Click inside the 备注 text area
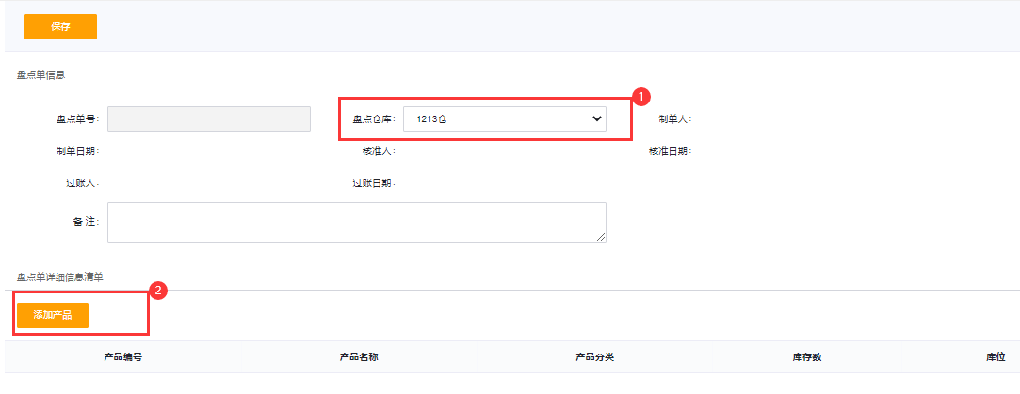Screen dimensions: 1020x394 [356, 222]
